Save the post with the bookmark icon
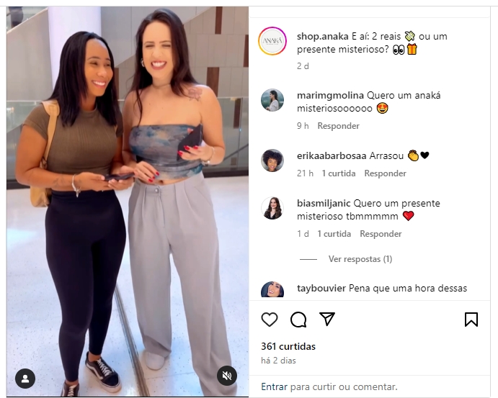 (471, 320)
